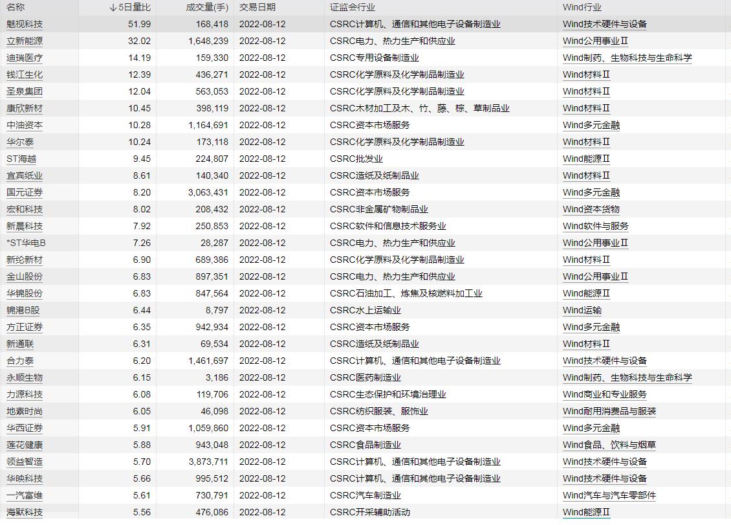Open stock link *ST华电B

(26, 243)
